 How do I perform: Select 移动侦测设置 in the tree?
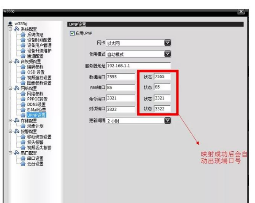[39, 137]
